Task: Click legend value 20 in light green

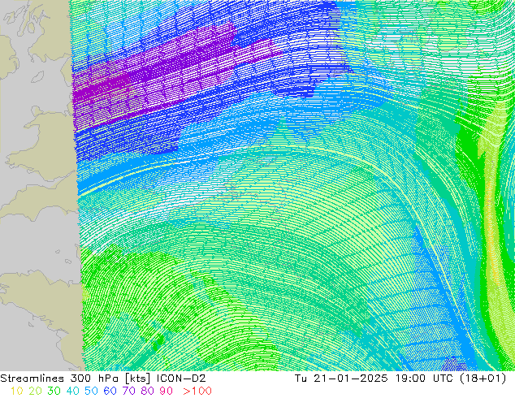Action: point(35,392)
